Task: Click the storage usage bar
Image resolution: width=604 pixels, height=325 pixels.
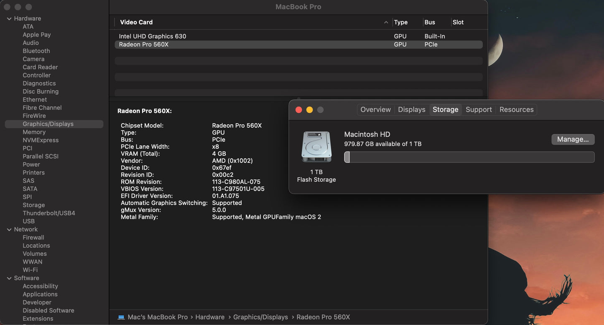Action: 469,157
